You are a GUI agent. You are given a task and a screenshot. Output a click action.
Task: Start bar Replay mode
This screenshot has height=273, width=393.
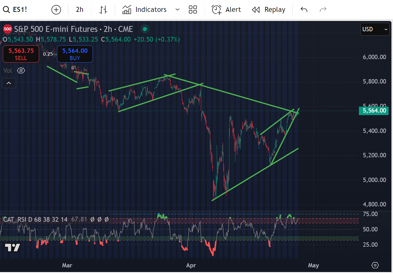tap(269, 10)
